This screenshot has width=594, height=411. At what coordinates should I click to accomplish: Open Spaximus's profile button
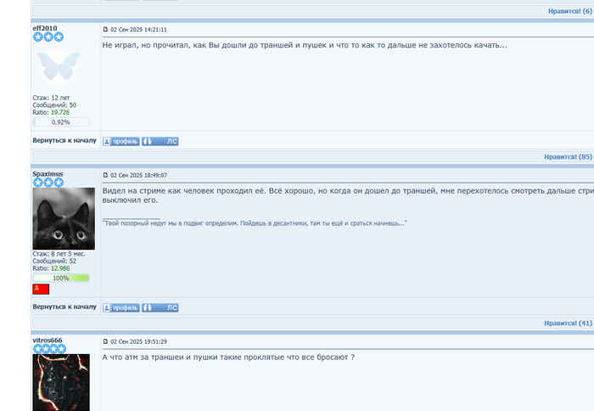(x=121, y=308)
